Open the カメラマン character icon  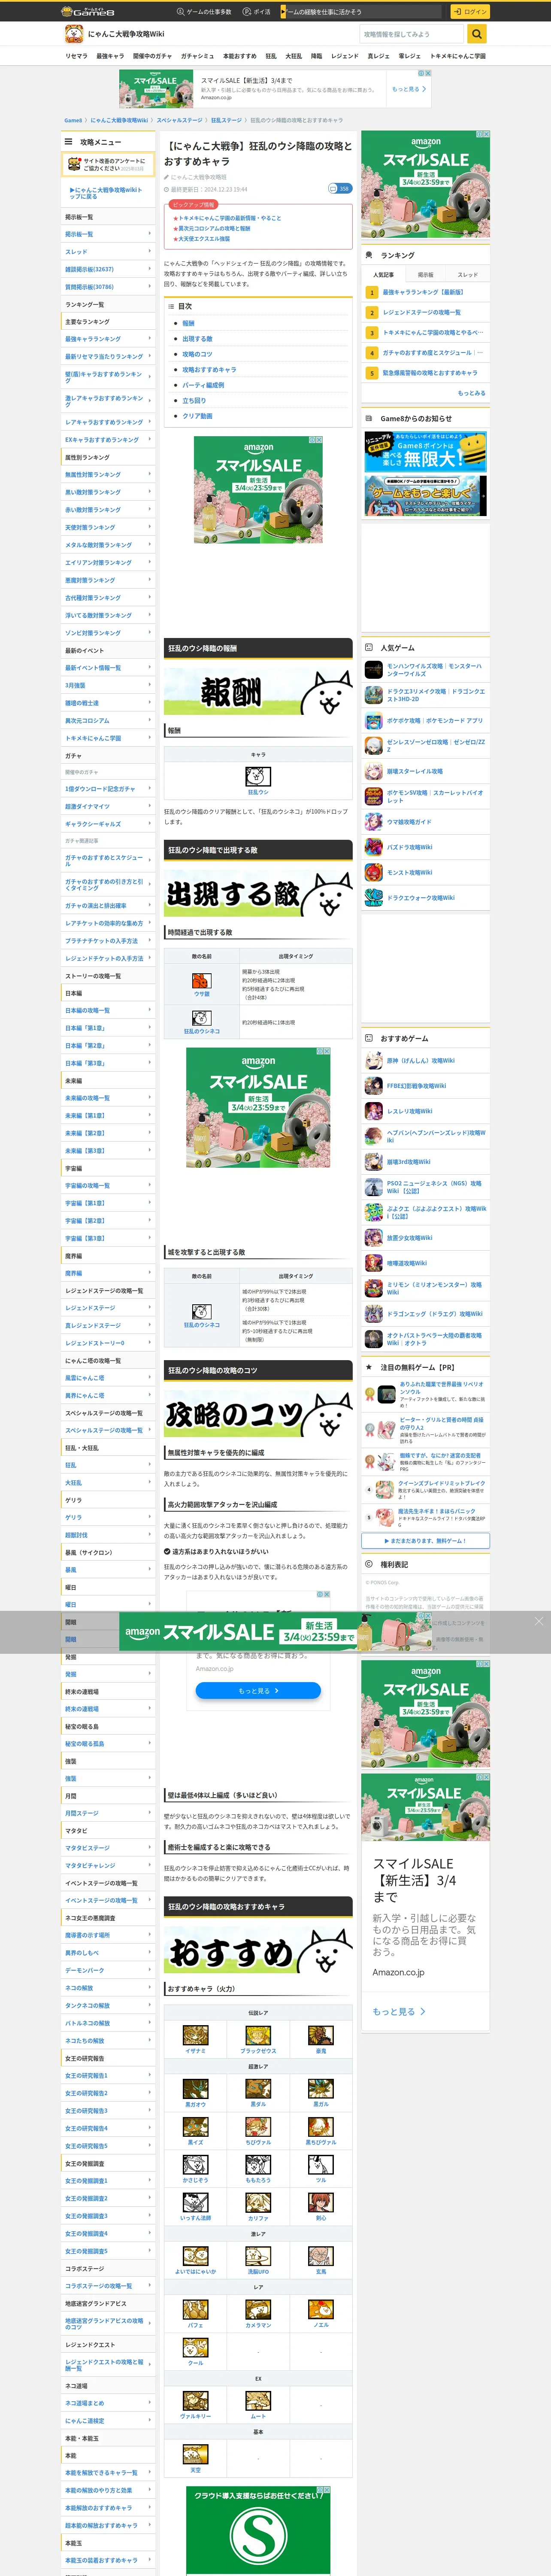258,2309
